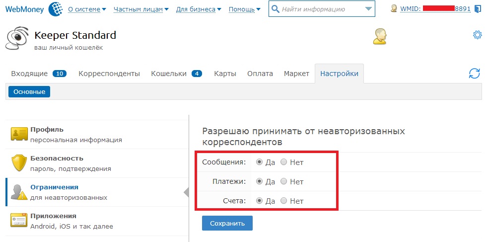This screenshot has width=487, height=242.
Task: Select Нет for Платежи
Action: tap(283, 181)
